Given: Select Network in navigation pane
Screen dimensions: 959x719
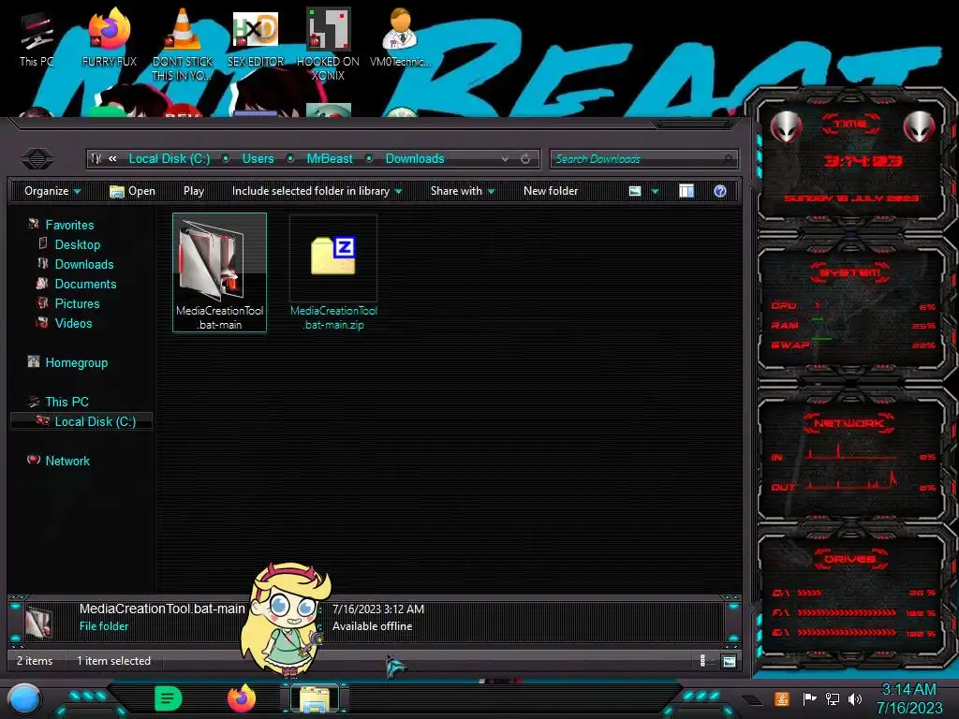Looking at the screenshot, I should pos(67,461).
